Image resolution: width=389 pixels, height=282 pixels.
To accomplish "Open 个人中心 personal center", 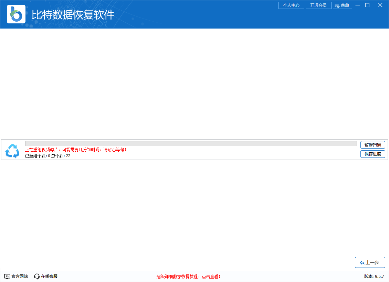I will 291,5.
